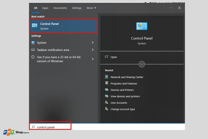Open Programs and Features recent item
208x139 pixels.
tap(124, 83)
